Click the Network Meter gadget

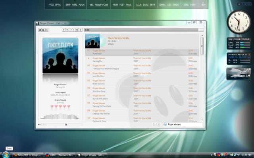tap(239, 59)
